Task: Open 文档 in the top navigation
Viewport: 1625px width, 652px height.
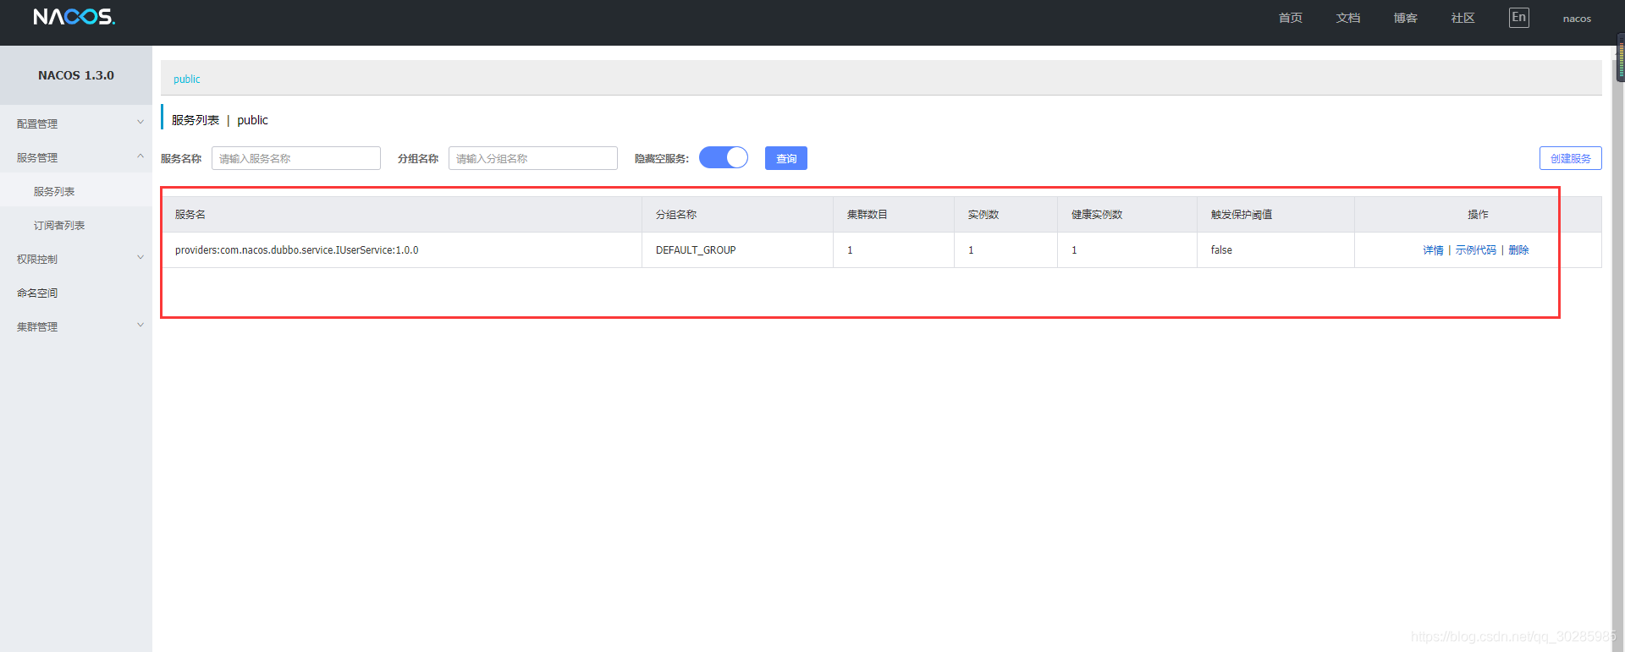Action: [1348, 18]
